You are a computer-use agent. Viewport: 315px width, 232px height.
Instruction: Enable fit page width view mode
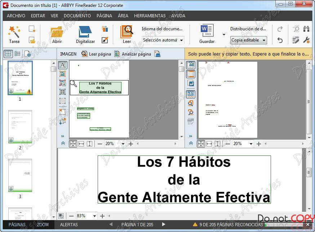(x=81, y=143)
